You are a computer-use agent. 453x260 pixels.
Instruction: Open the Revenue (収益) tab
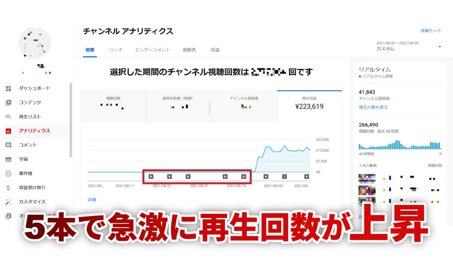pos(215,50)
